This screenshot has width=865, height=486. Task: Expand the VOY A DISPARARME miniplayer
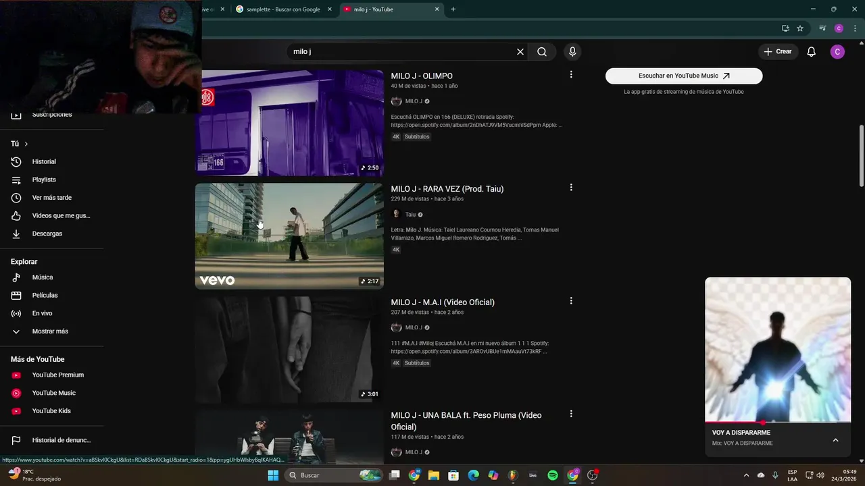pyautogui.click(x=835, y=440)
